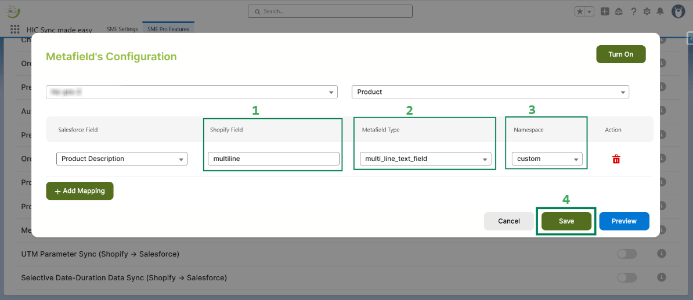
Task: Select the SME Pro Features tab
Action: click(x=168, y=29)
